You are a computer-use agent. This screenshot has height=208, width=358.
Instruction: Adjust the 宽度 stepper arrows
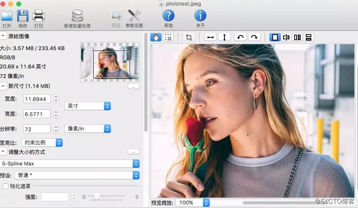pyautogui.click(x=56, y=99)
